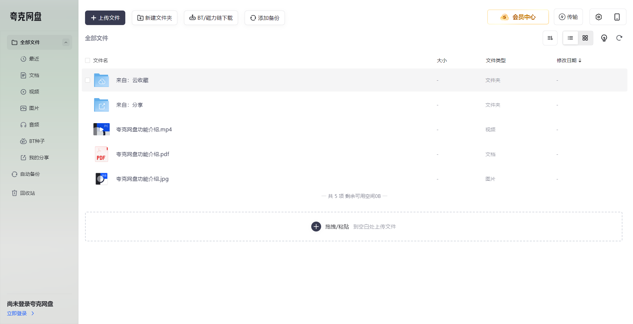Image resolution: width=633 pixels, height=324 pixels.
Task: Click the PDF file icon
Action: tap(102, 154)
